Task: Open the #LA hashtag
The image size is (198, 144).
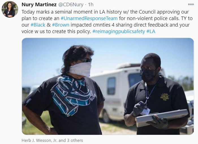Action: point(151,31)
